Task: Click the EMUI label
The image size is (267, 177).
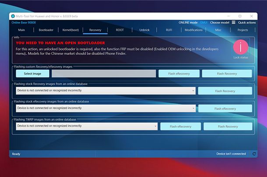Action: [x=204, y=23]
